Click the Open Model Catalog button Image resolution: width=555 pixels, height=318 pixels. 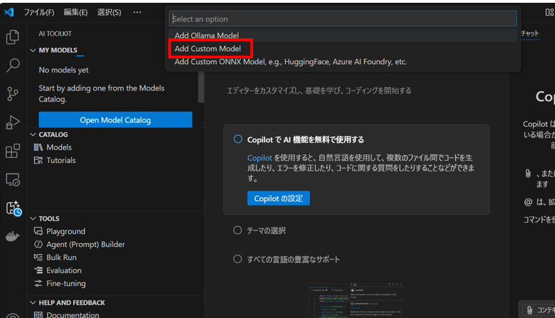(x=115, y=120)
